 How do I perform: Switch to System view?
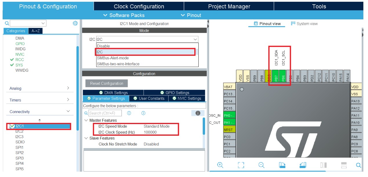pos(304,24)
